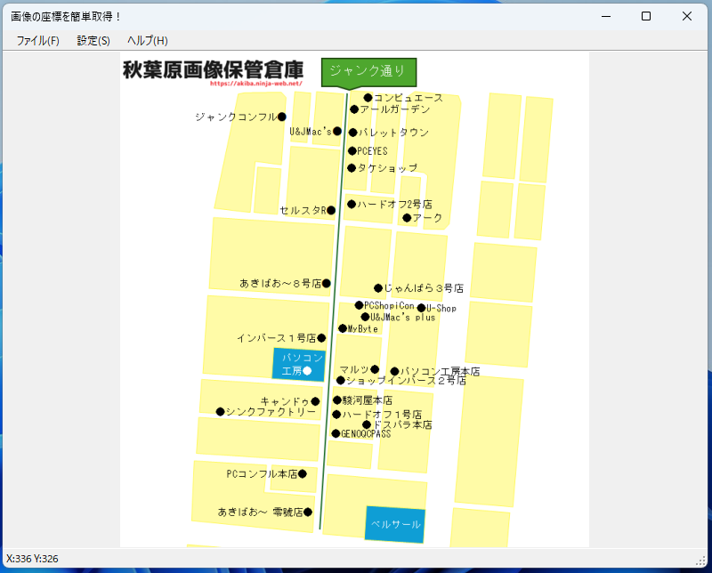Click the 秋葉原画像保管倉庫 title text

point(213,69)
